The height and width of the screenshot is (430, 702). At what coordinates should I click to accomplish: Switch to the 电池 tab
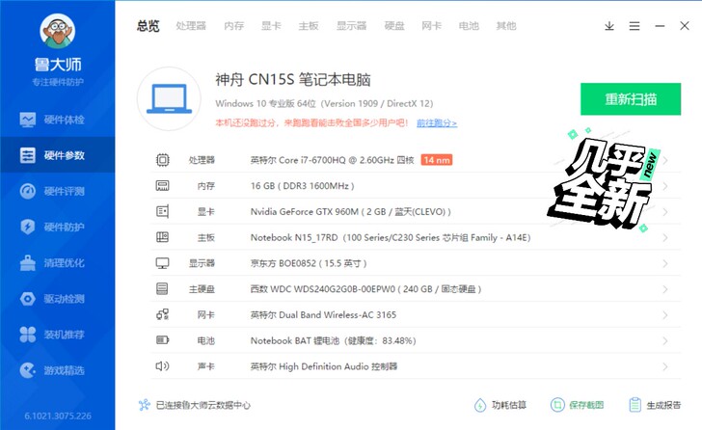[469, 26]
